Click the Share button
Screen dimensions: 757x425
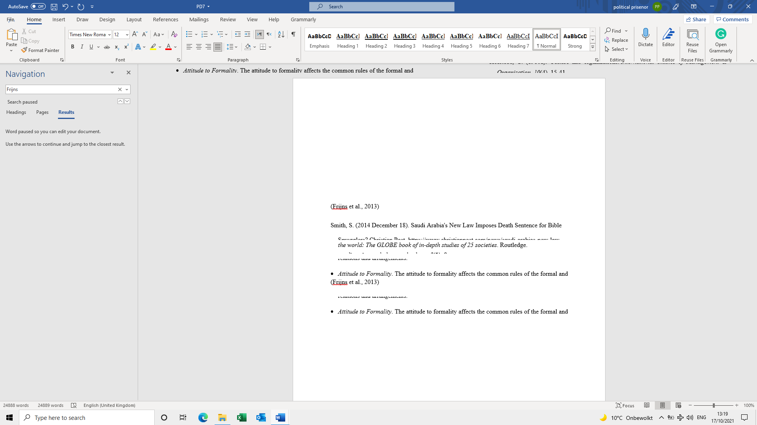point(696,19)
